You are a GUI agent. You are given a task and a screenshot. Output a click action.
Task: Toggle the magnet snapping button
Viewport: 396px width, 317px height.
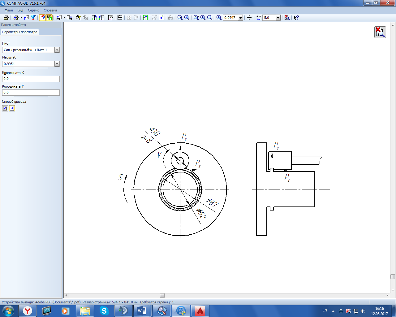43,18
